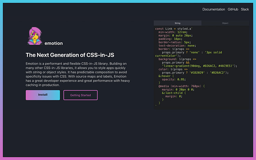Click the "emotion" brand name text
256x160 pixels.
(54, 43)
